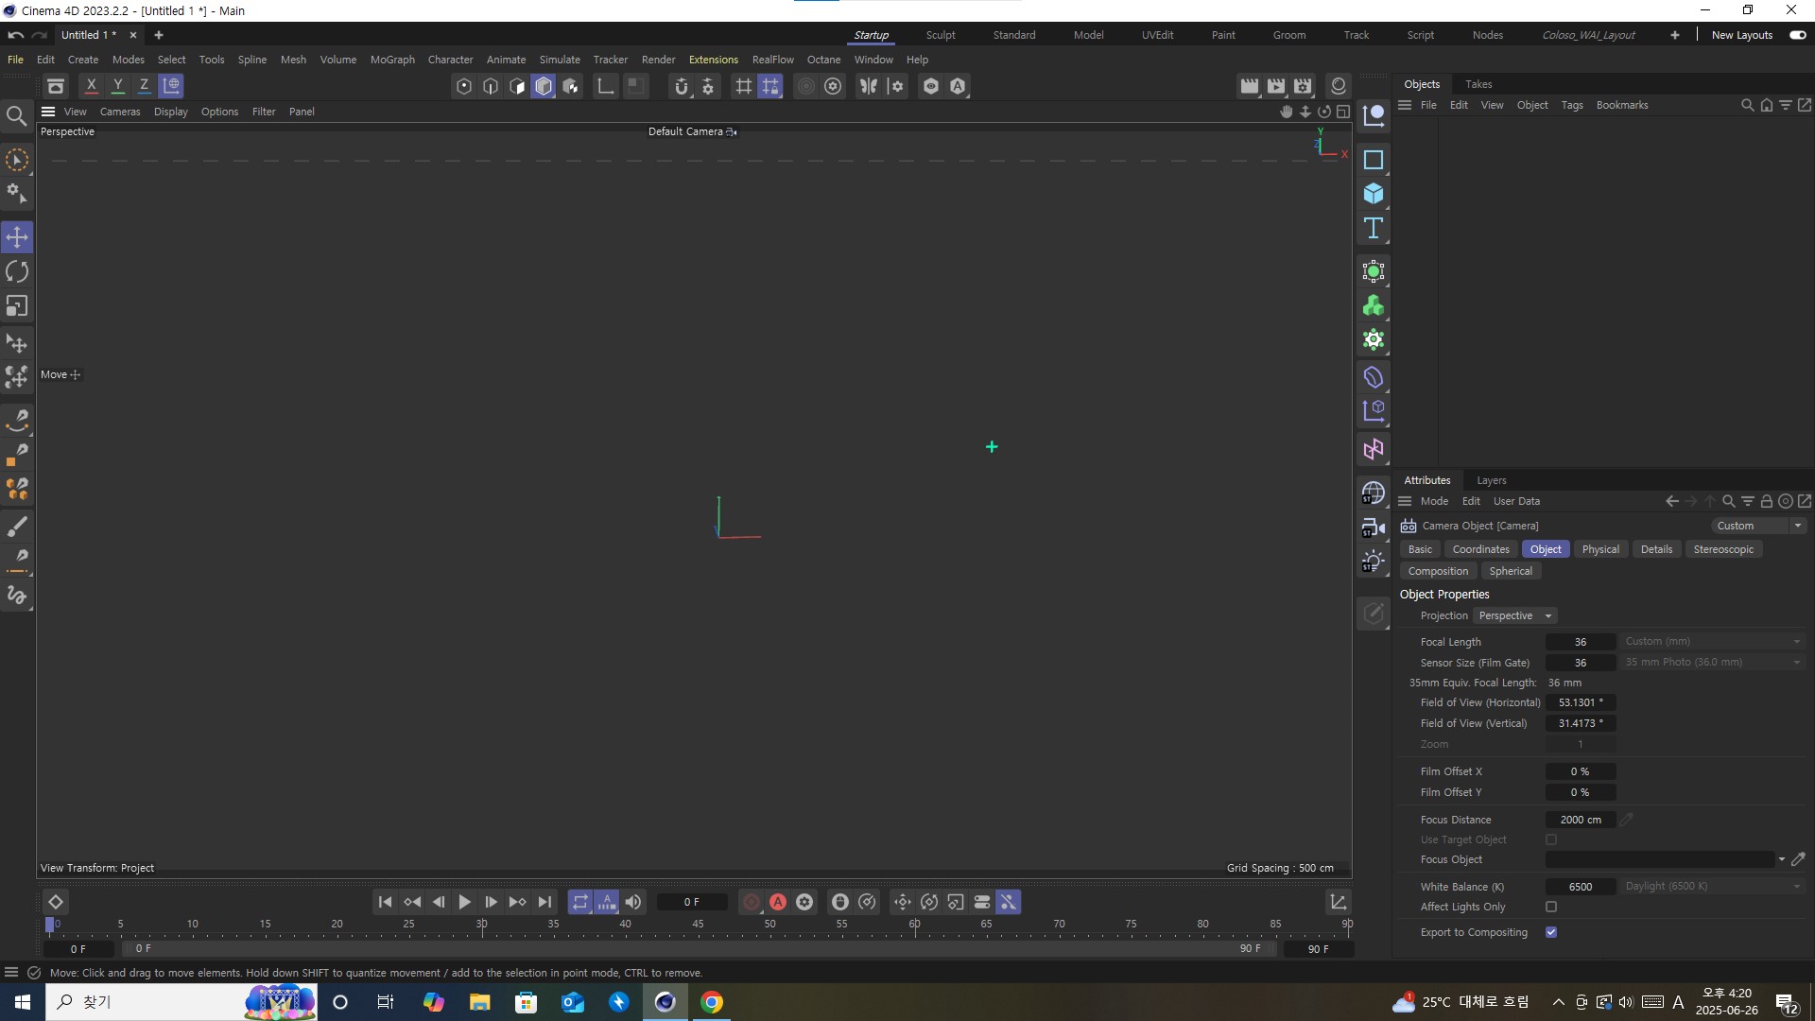Screen dimensions: 1815x1021
Task: Select the Scale tool
Action: (17, 306)
